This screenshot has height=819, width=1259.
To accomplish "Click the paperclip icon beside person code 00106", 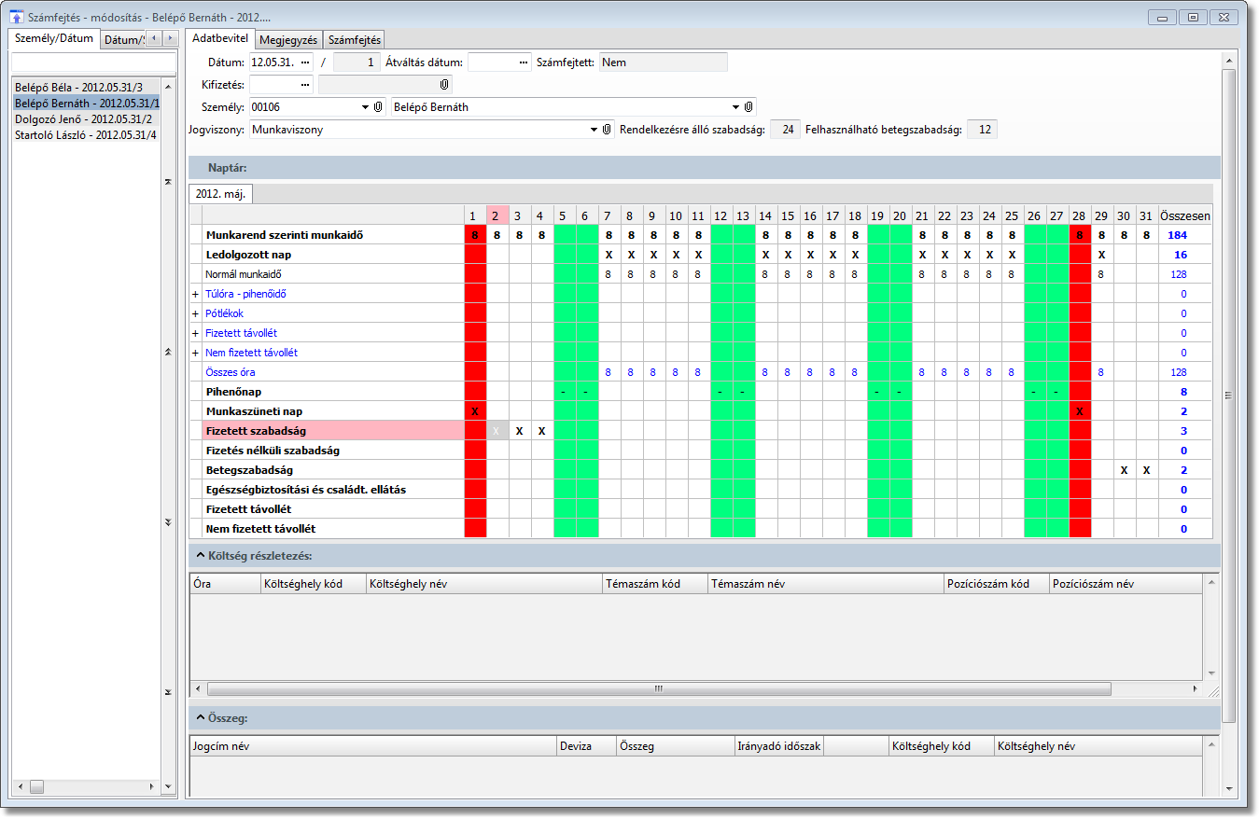I will tap(378, 107).
